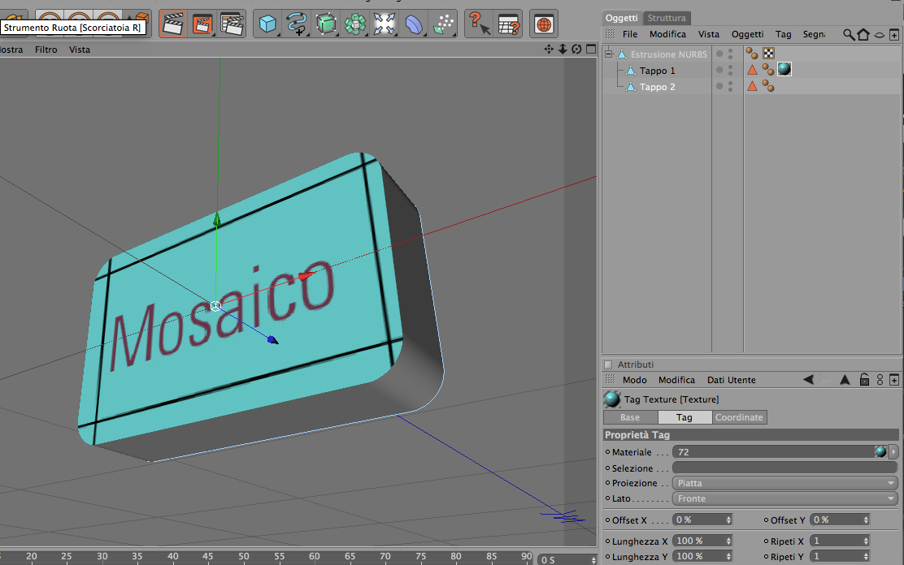Screen dimensions: 904x565
Task: Click the viewport pan (move camera) icon
Action: click(x=549, y=49)
